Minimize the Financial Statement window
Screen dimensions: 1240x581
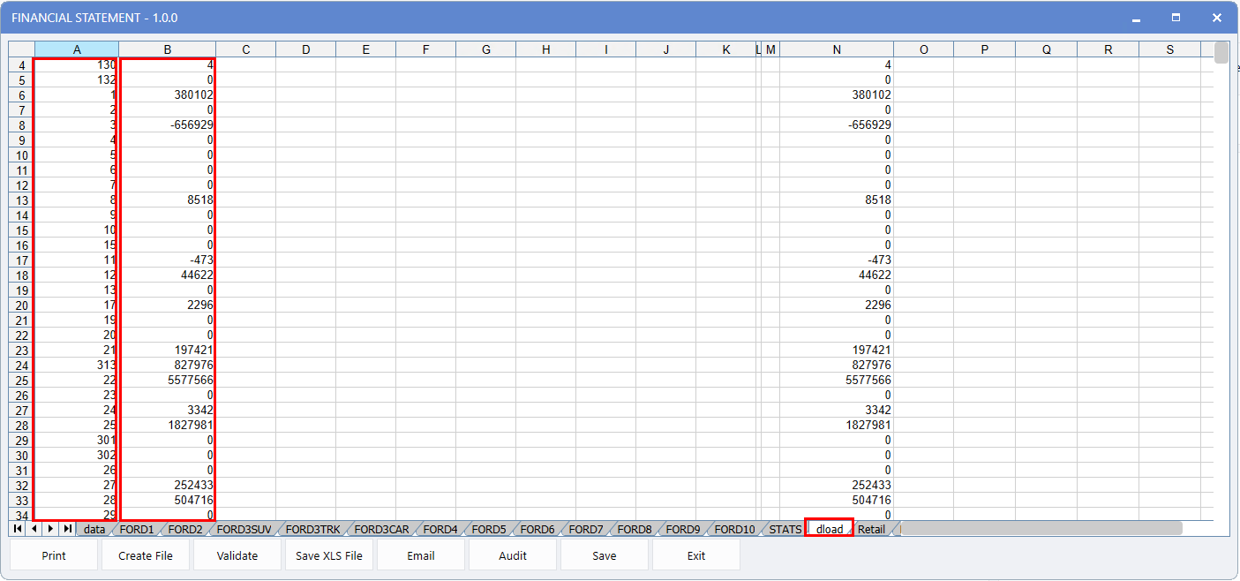coord(1136,18)
